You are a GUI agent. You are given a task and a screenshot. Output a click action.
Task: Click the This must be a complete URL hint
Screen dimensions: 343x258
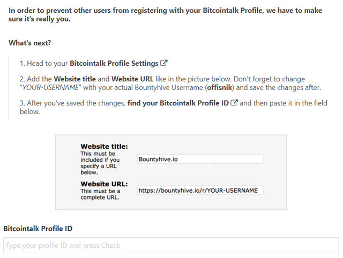pyautogui.click(x=100, y=194)
